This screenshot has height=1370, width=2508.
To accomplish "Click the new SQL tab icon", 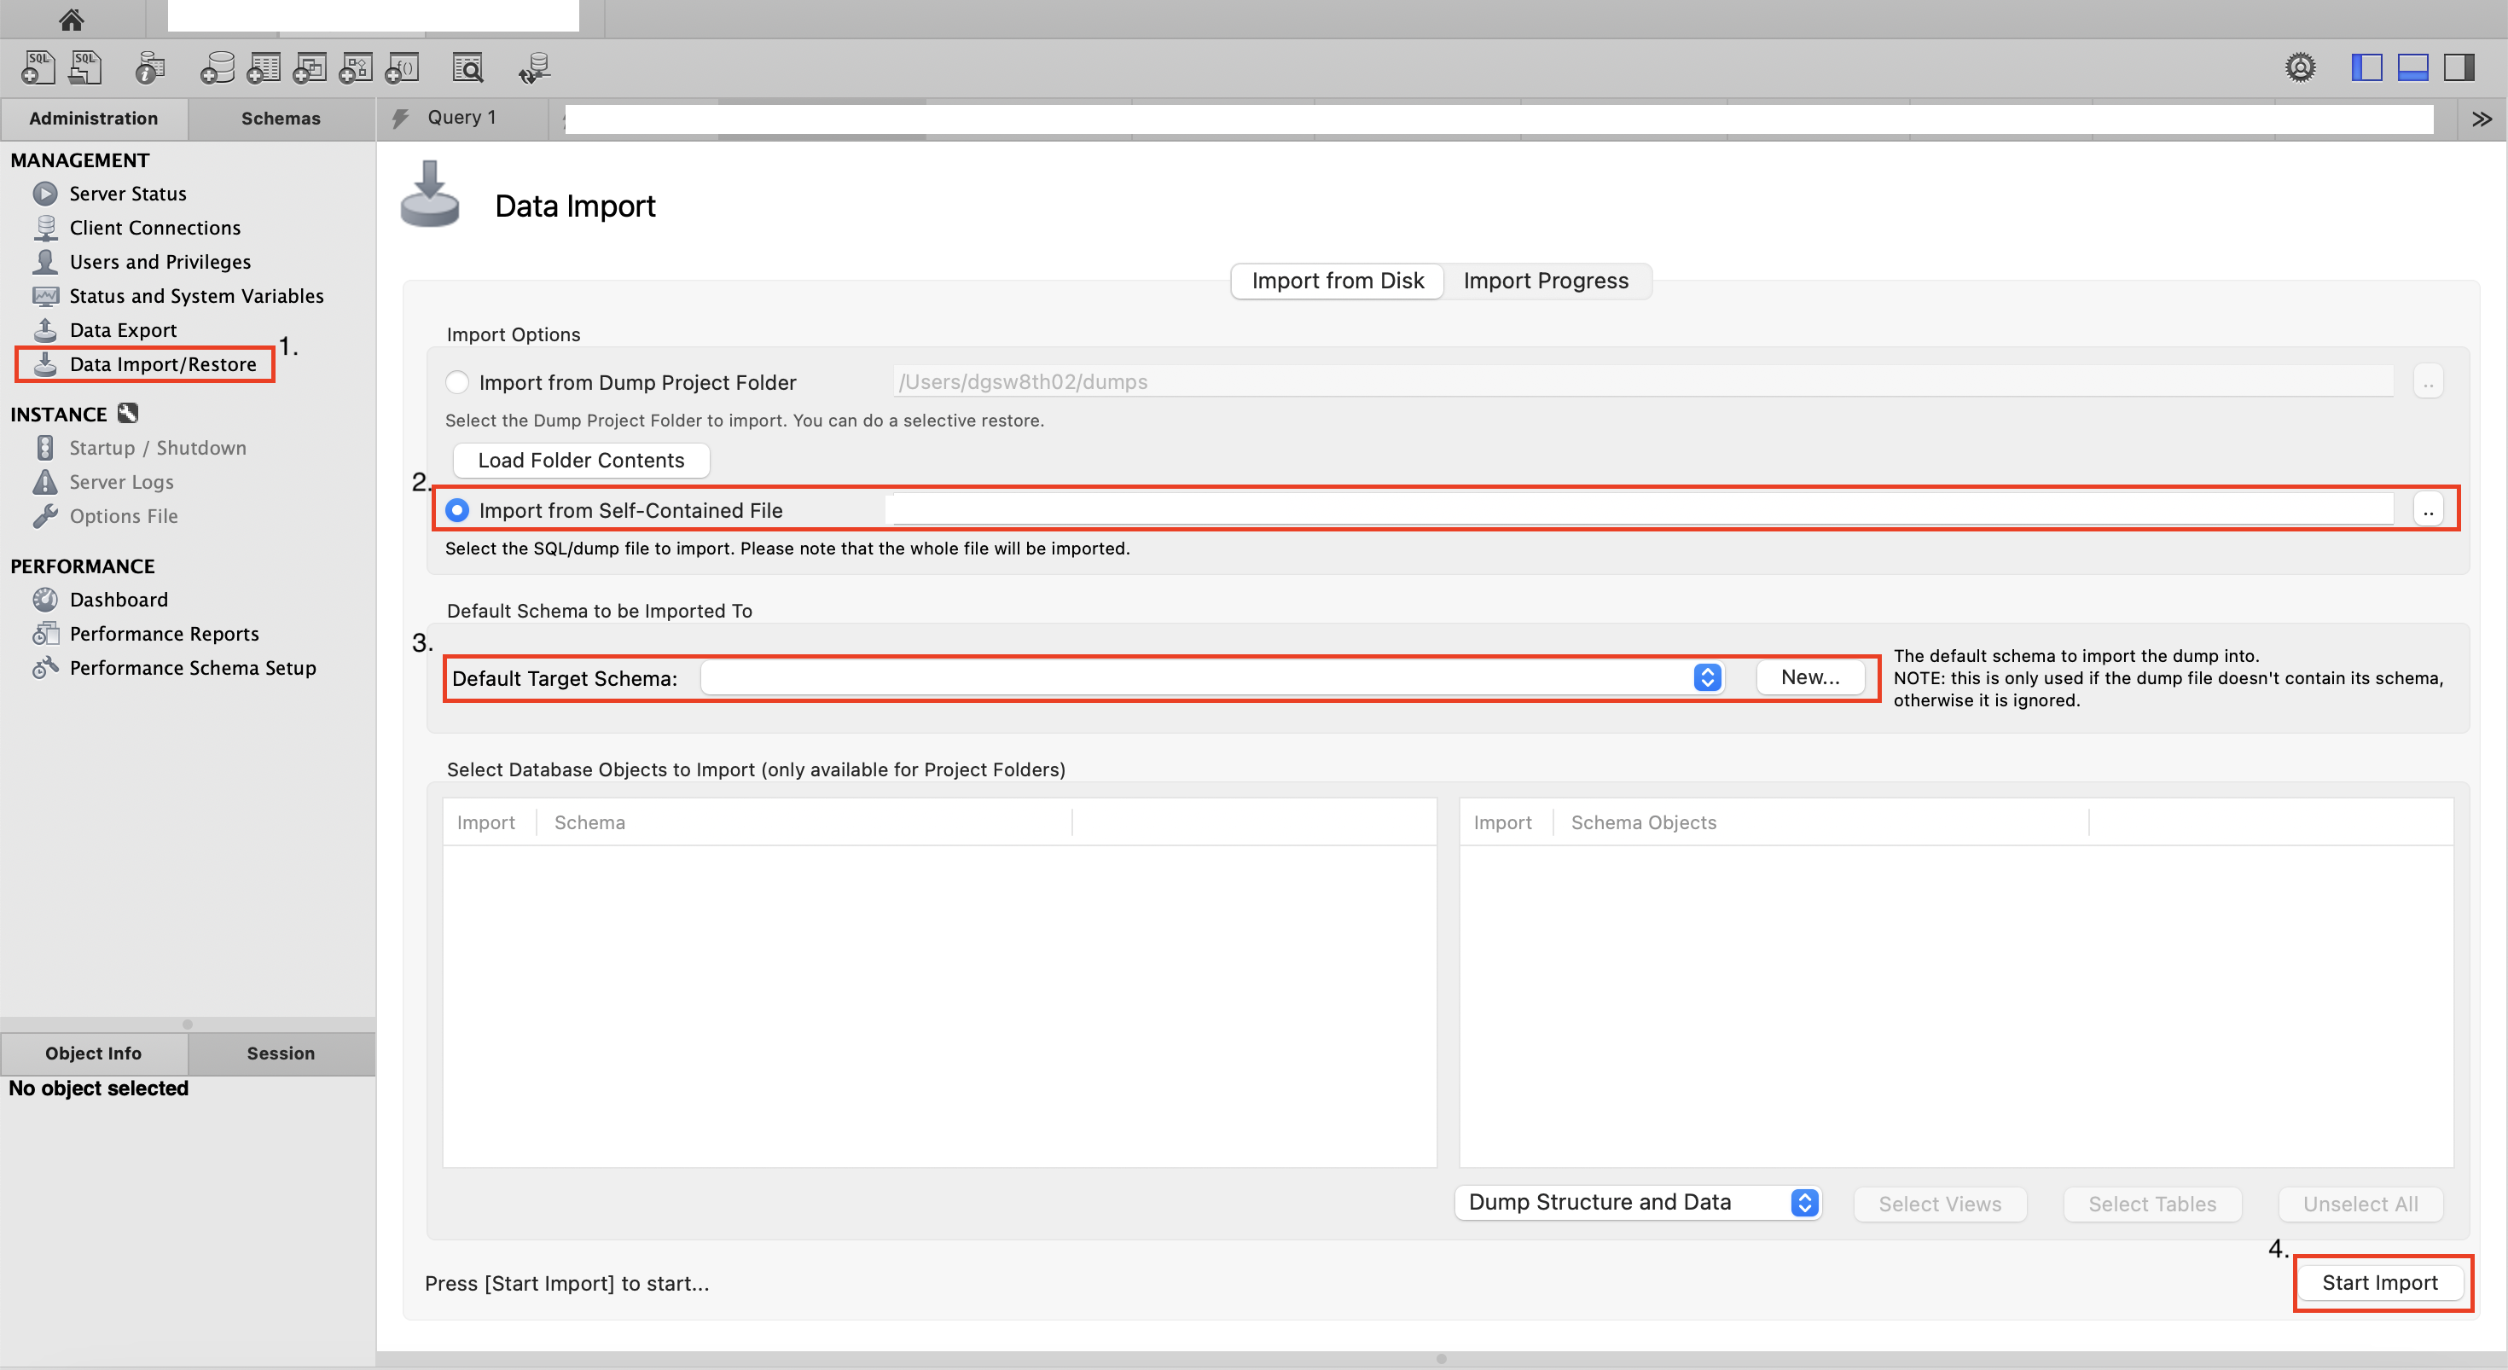I will point(38,67).
